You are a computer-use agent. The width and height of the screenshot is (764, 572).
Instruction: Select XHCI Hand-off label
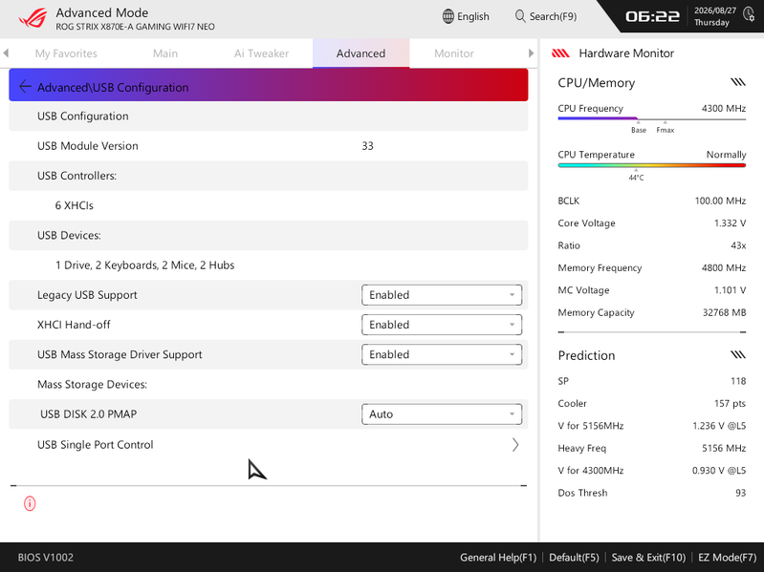(74, 325)
